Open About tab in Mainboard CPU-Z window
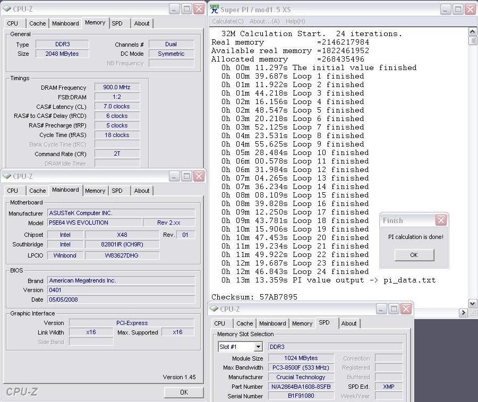This screenshot has width=478, height=402. [142, 191]
